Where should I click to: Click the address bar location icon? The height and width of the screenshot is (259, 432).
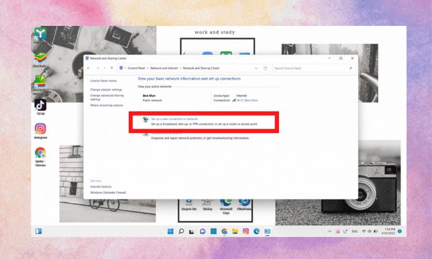click(121, 68)
